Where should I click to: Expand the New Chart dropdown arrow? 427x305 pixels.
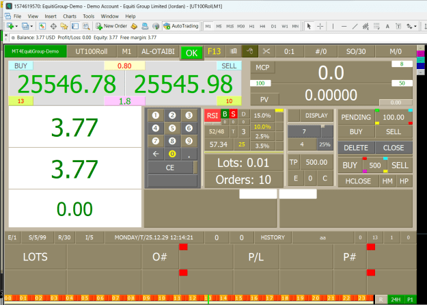click(16, 27)
